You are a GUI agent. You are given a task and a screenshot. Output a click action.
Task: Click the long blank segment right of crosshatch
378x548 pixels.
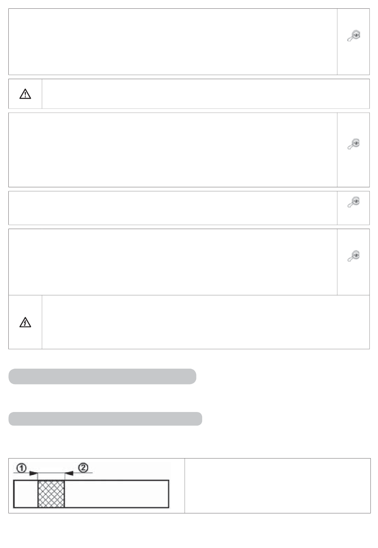point(116,494)
